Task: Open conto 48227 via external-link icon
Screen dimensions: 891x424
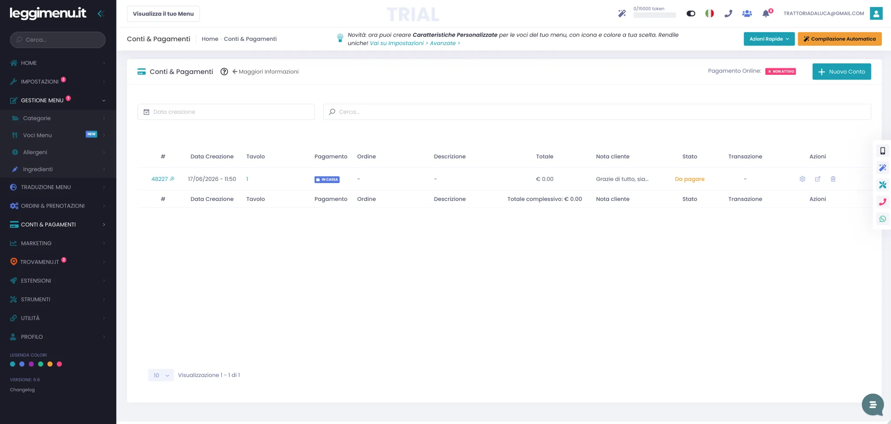Action: point(817,179)
